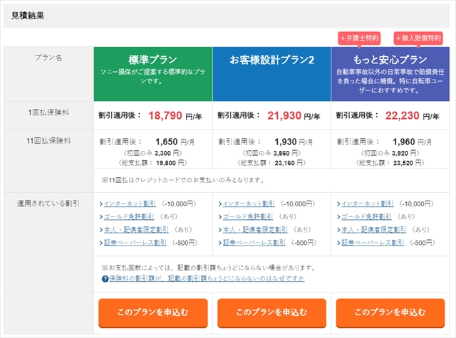Apply for お客様設計プラン2 with orange button
Screen dimensions: 456x338
click(x=272, y=312)
